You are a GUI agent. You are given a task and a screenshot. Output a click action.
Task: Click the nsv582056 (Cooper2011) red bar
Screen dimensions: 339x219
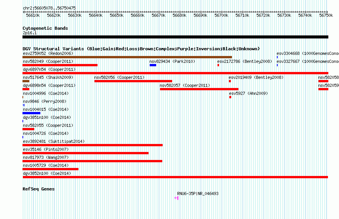point(133,81)
